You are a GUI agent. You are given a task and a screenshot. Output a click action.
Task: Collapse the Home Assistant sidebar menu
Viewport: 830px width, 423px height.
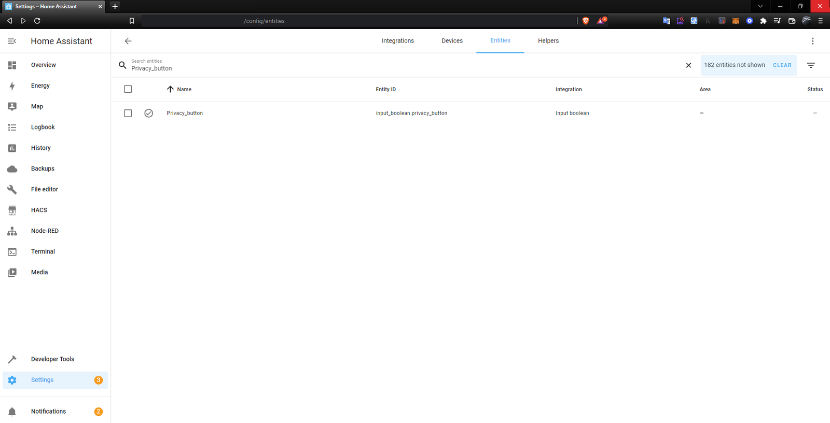(12, 41)
